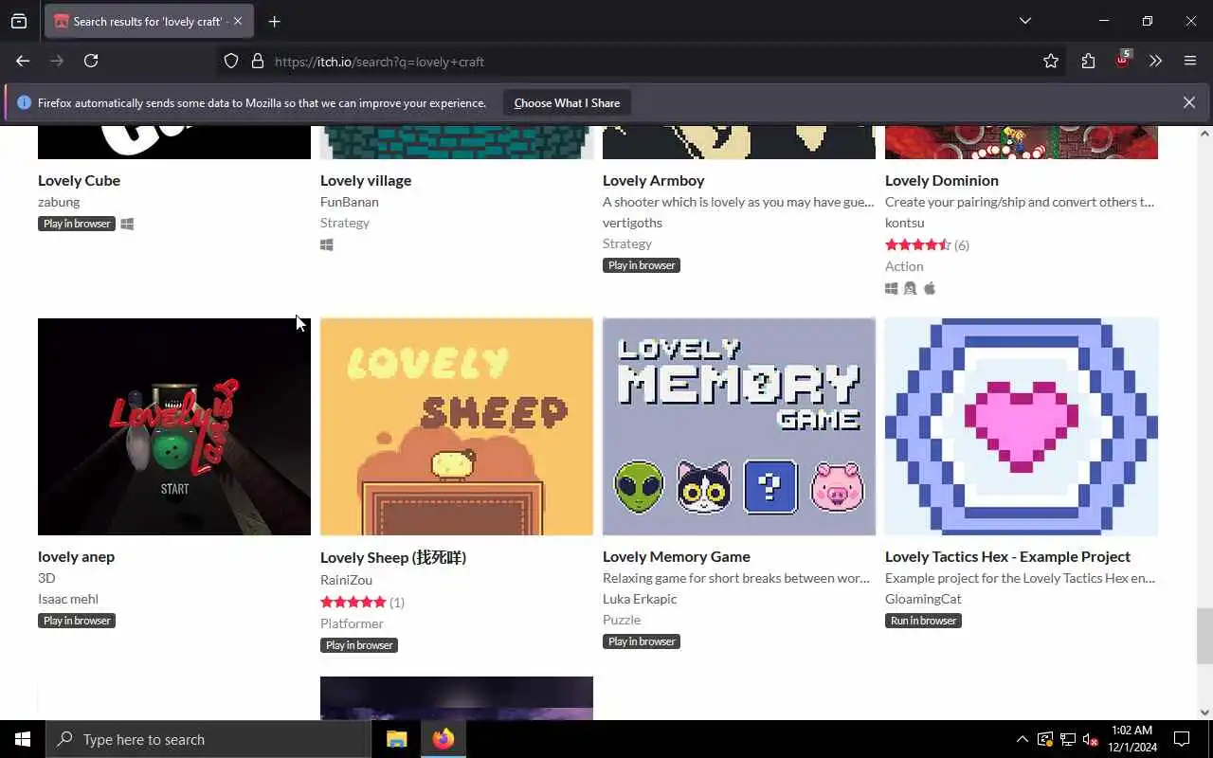Screen dimensions: 1213x758
Task: Click the page vertical scrollbar thumb
Action: pos(1204,636)
